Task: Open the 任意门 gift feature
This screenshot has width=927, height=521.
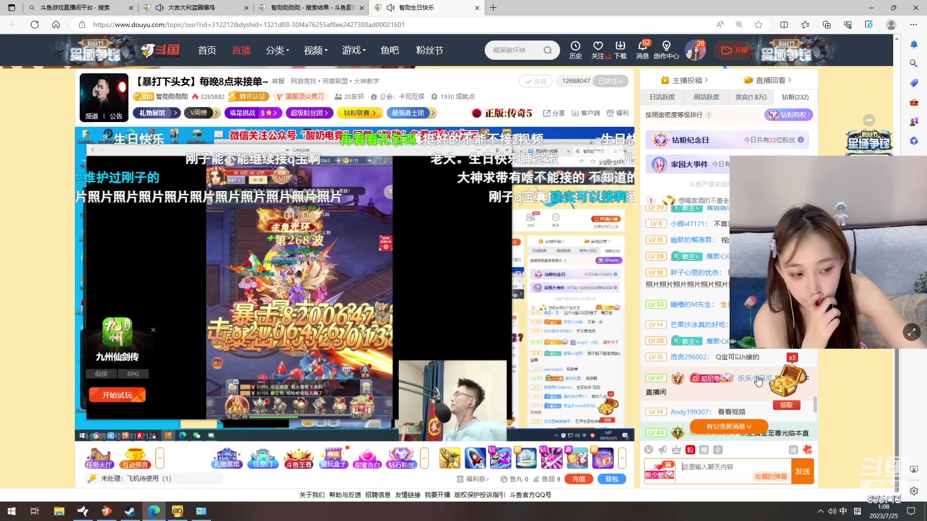Action: tap(263, 458)
